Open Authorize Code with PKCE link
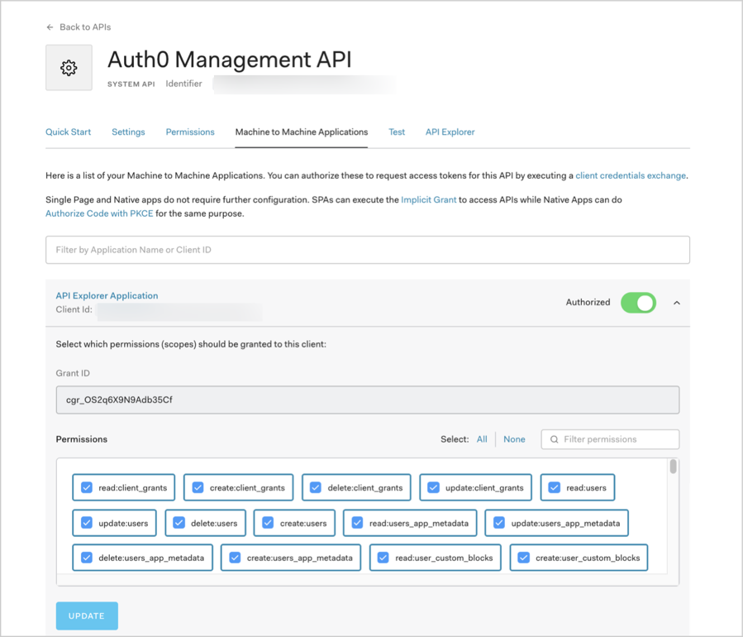The width and height of the screenshot is (743, 637). (99, 213)
